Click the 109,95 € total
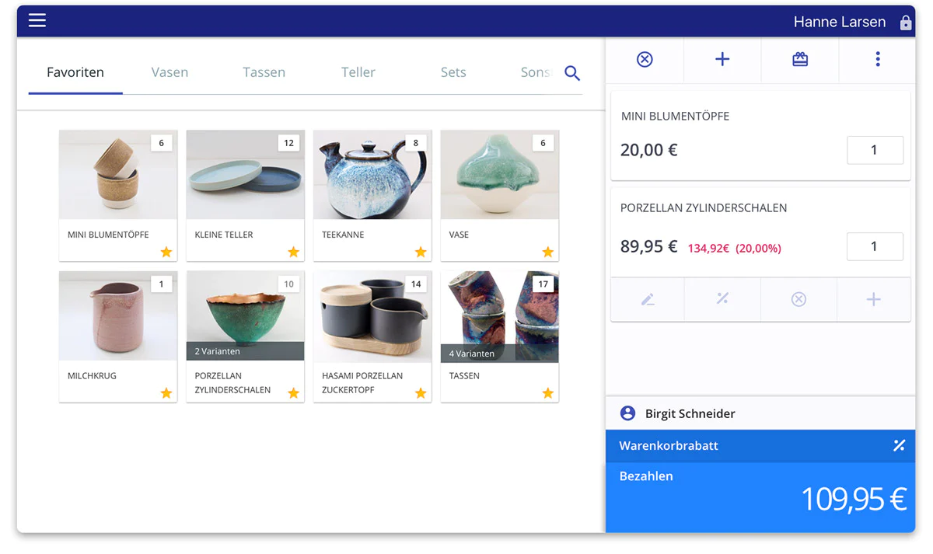Image resolution: width=933 pixels, height=554 pixels. (854, 499)
